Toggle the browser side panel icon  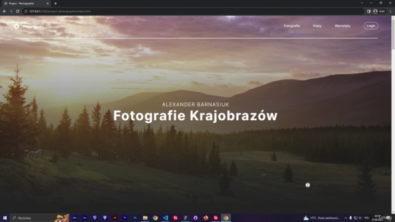368,11
